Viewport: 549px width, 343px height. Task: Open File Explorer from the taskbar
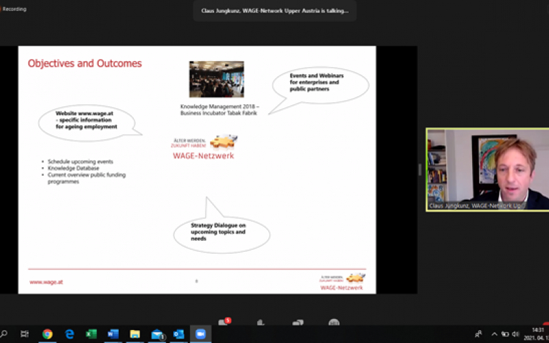coord(135,334)
